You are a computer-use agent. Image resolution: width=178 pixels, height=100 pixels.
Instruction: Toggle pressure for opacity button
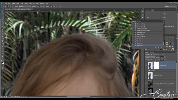click(x=44, y=6)
